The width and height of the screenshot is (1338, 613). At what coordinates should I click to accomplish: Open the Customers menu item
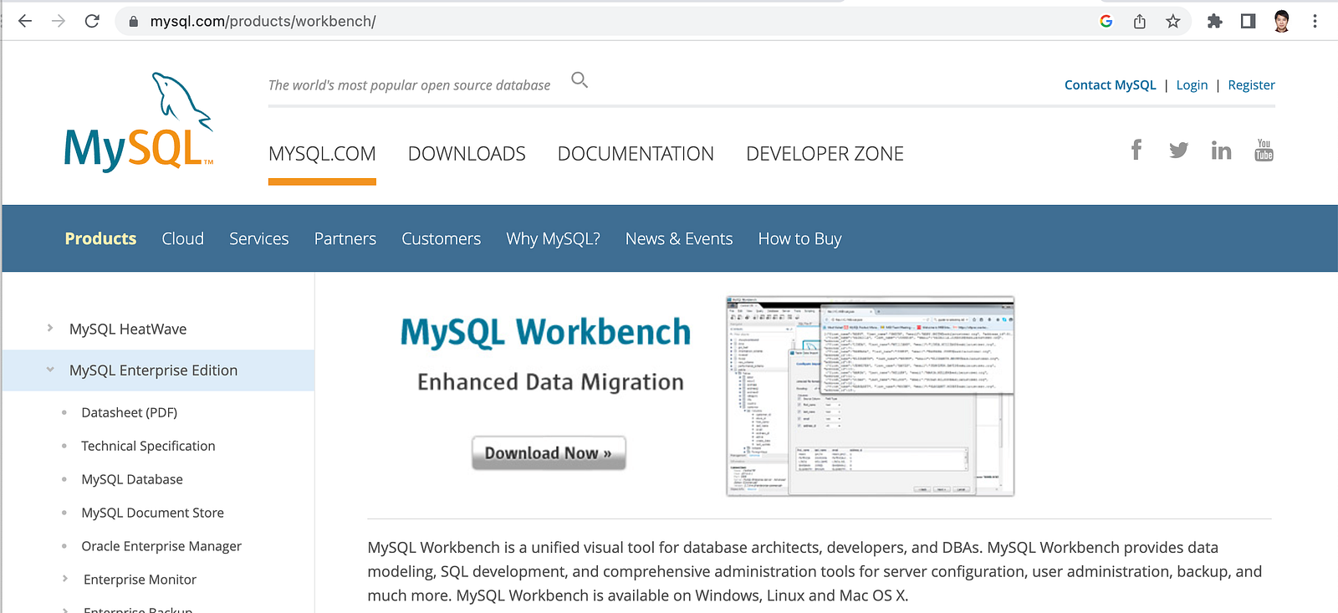(442, 239)
